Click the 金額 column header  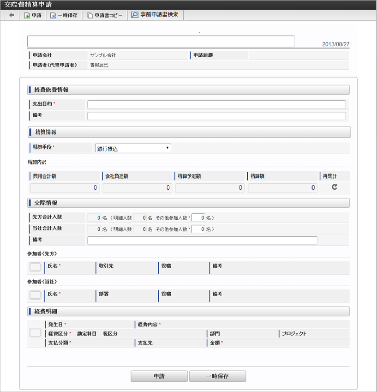[x=215, y=343]
